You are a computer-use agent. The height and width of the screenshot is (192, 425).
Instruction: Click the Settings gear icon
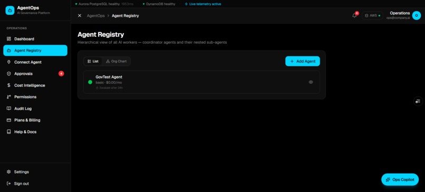[x=8, y=171]
